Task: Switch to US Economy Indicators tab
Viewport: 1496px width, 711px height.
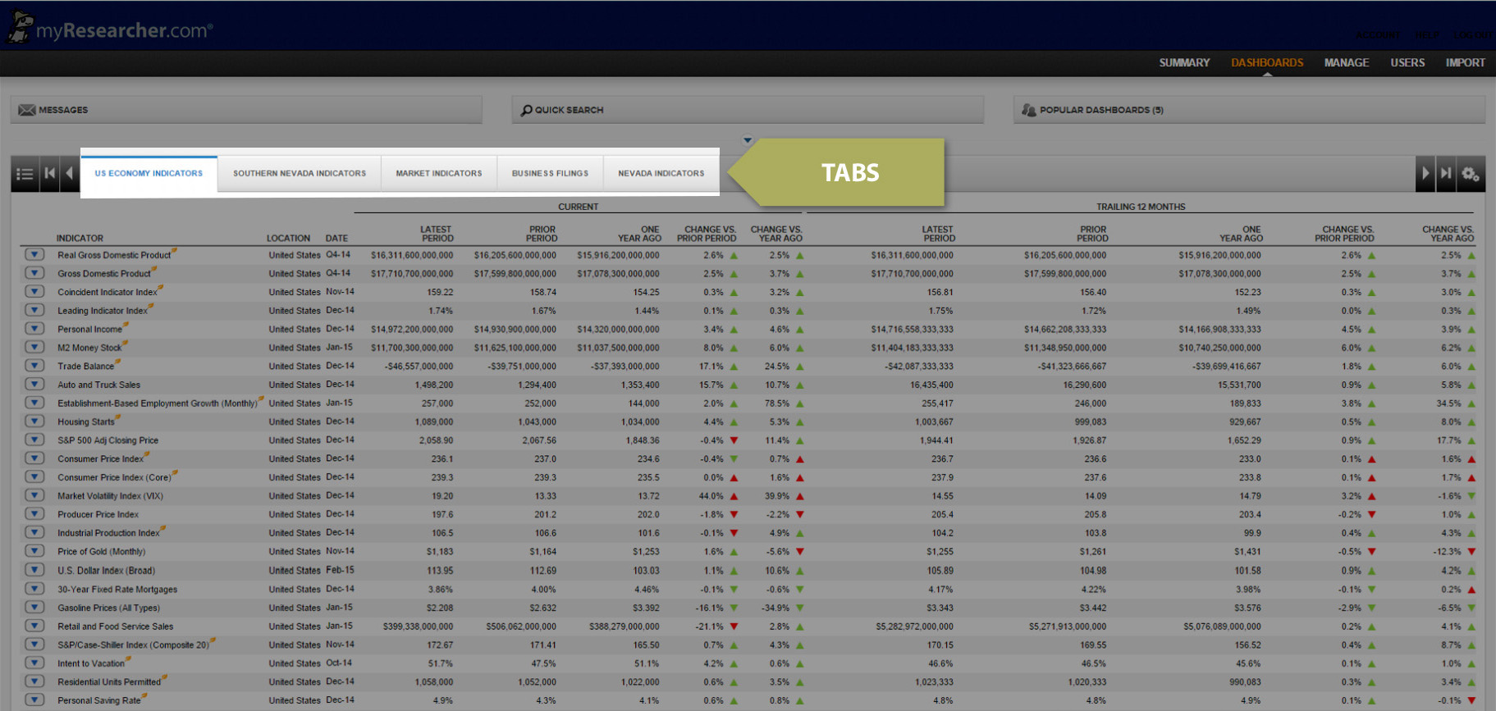Action: click(x=149, y=173)
